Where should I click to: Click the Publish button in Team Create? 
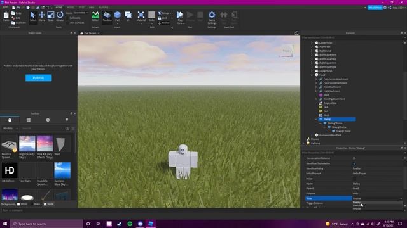pyautogui.click(x=38, y=78)
